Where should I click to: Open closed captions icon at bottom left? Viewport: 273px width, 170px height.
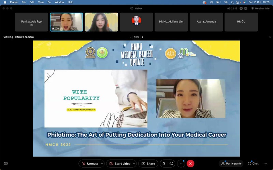coord(5,164)
